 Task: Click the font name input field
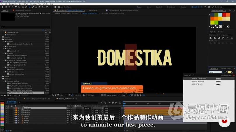(x=215, y=72)
